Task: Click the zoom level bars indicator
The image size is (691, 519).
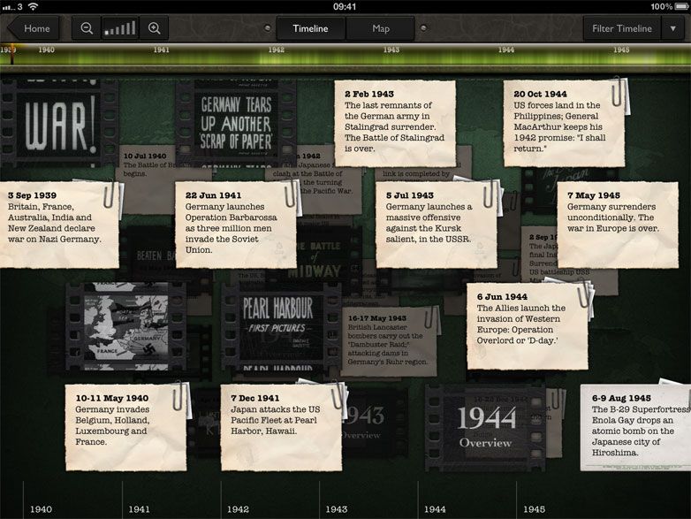Action: click(120, 28)
